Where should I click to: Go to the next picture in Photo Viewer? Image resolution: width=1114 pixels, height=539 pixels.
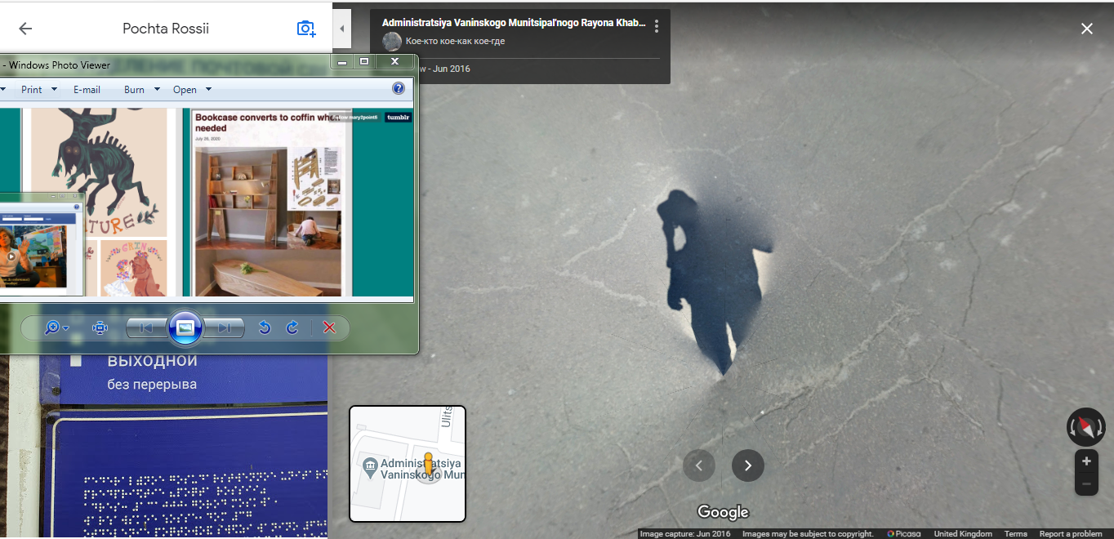tap(224, 328)
